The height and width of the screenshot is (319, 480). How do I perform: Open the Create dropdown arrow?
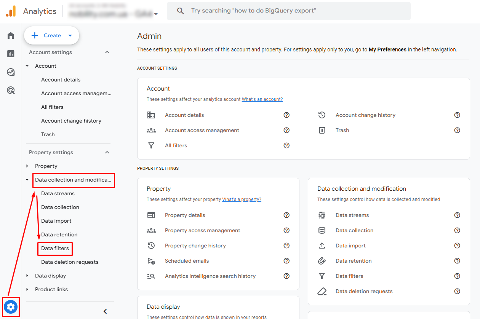pos(70,35)
